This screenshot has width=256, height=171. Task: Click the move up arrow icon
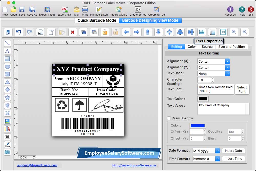[x=148, y=32]
